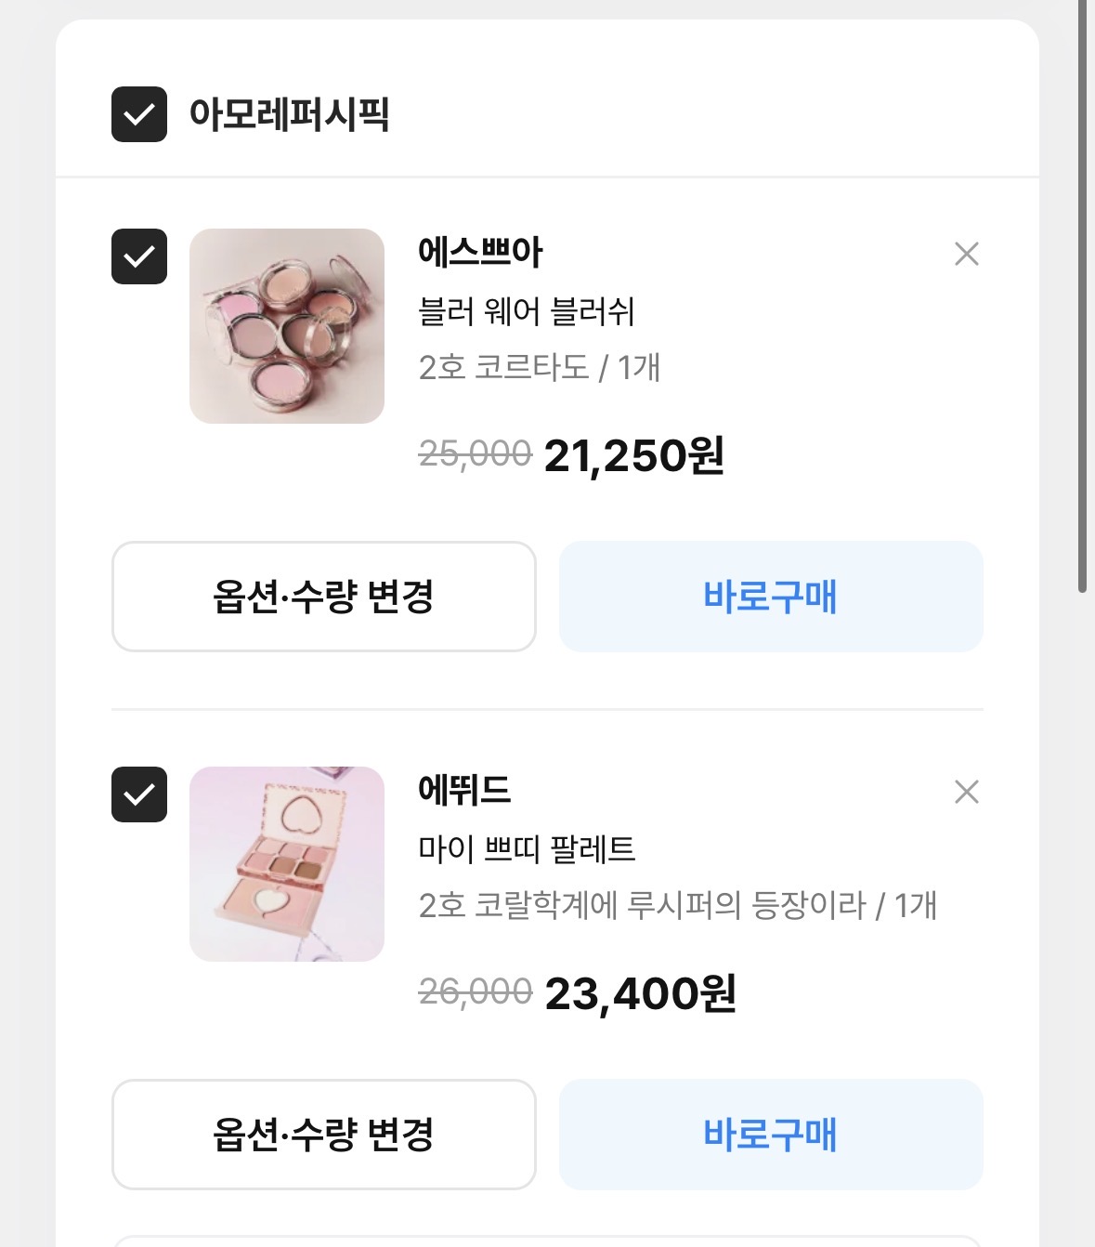Click the 에뛰드 brand name
Screen dimensions: 1095x1247
click(464, 790)
